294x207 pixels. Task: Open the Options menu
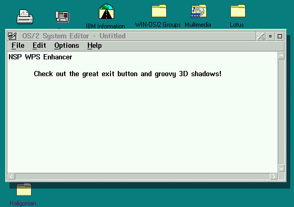pyautogui.click(x=67, y=46)
